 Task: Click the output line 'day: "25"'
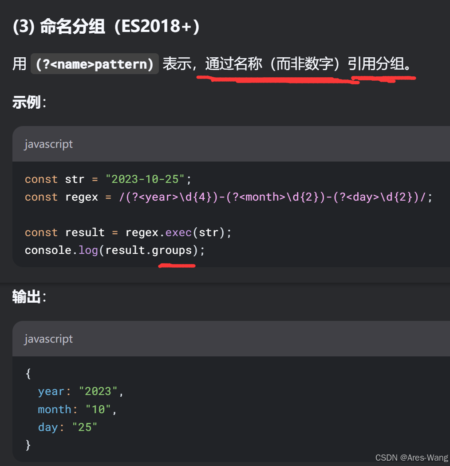[67, 427]
